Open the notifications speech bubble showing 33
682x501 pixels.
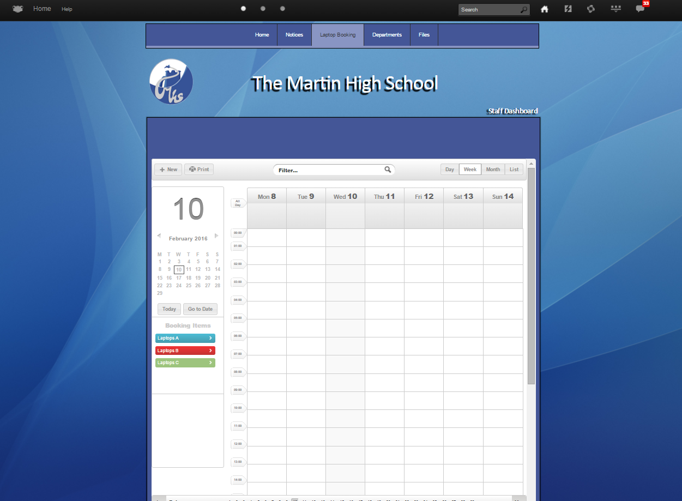point(641,9)
